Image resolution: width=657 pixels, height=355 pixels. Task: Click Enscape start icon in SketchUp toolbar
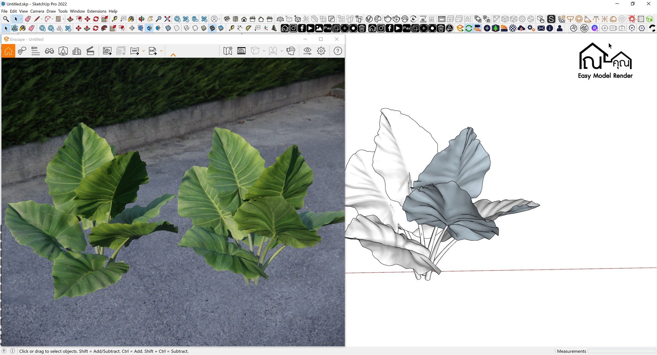click(x=460, y=28)
